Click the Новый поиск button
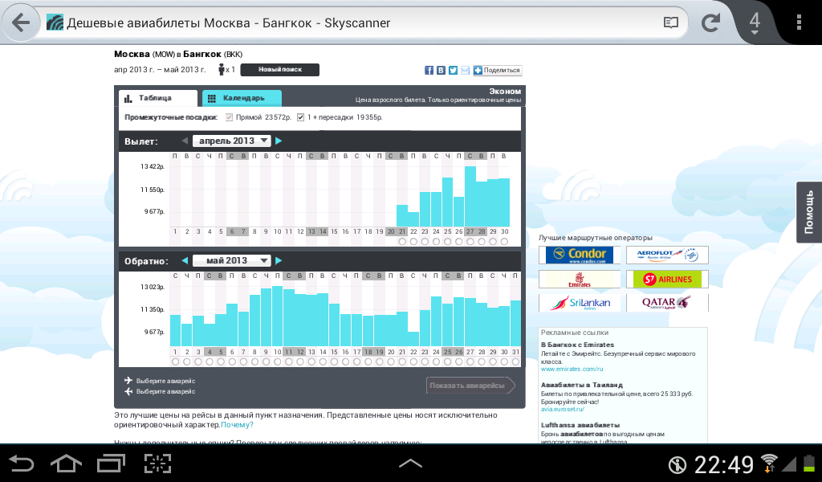The width and height of the screenshot is (822, 482). (x=280, y=70)
